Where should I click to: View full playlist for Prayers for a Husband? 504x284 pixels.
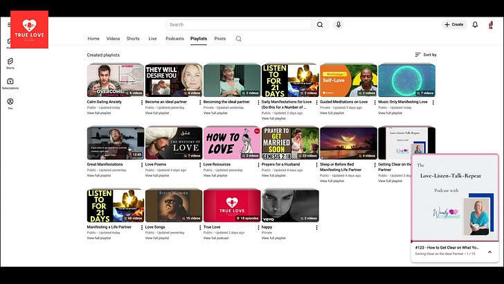(x=273, y=176)
